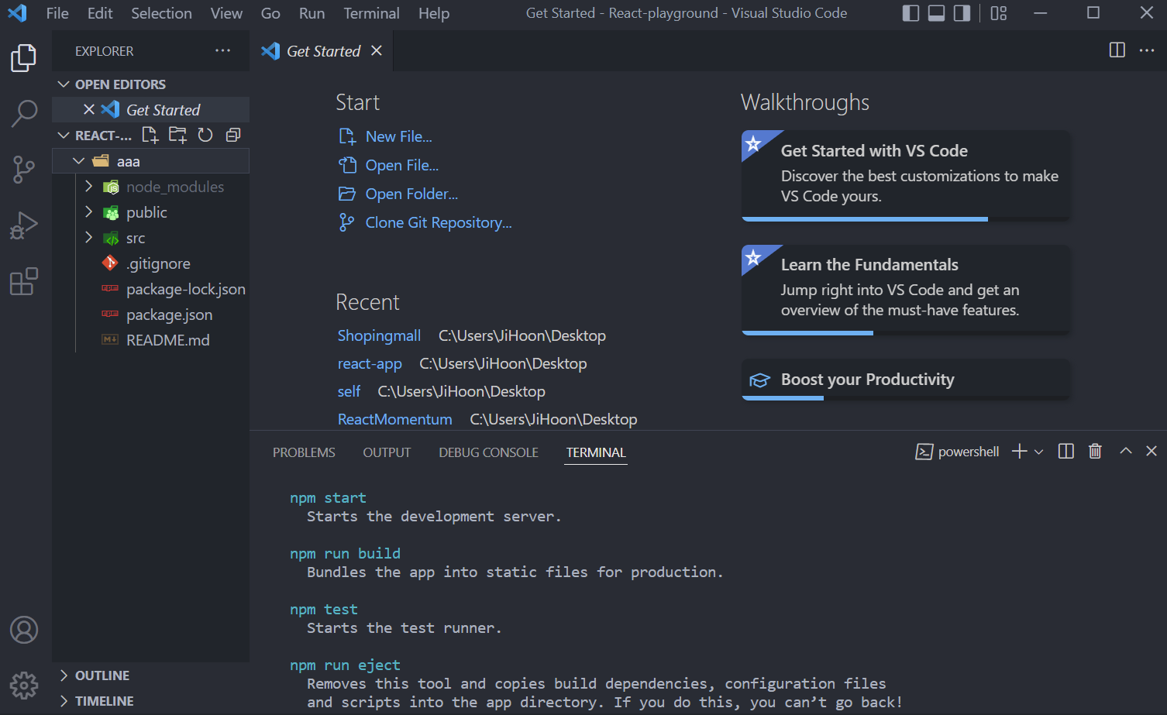The image size is (1167, 715).
Task: Open the Source Control view
Action: point(24,169)
